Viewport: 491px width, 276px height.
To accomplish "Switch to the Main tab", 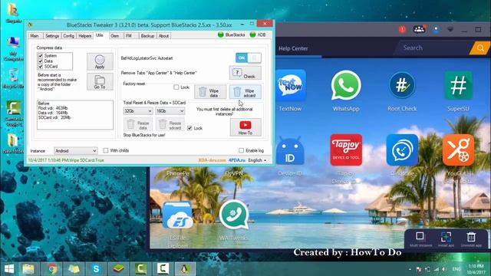I will click(35, 36).
